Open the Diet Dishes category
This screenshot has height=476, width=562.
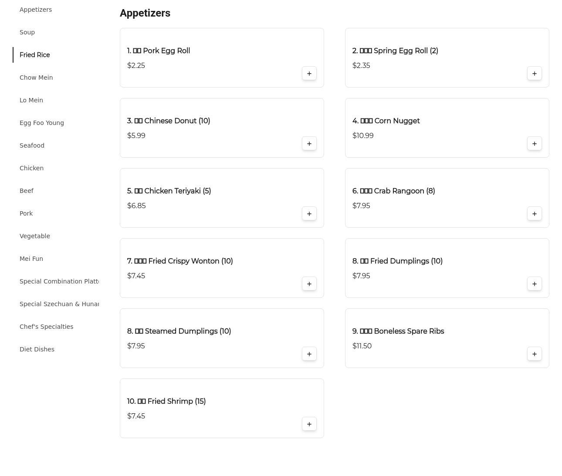pyautogui.click(x=37, y=349)
